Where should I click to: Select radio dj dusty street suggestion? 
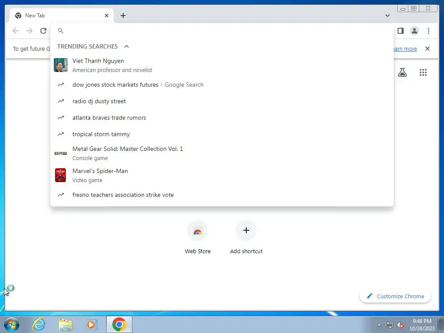point(222,101)
